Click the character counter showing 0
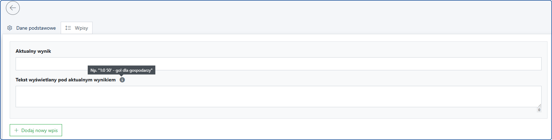This screenshot has height=140, width=552. pos(539,110)
